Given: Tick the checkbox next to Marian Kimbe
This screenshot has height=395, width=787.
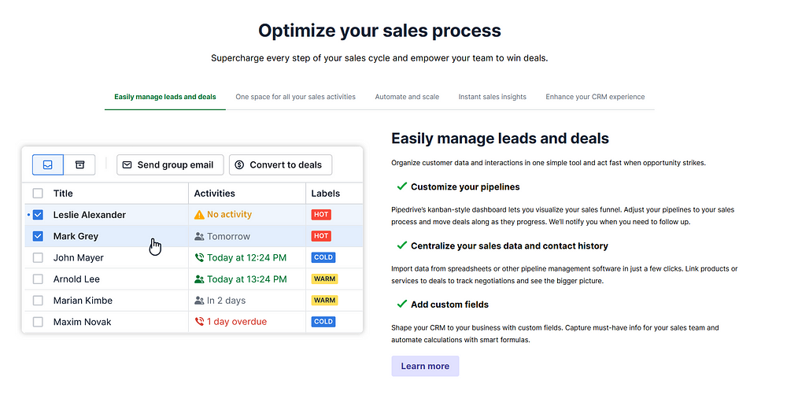Looking at the screenshot, I should pos(38,301).
